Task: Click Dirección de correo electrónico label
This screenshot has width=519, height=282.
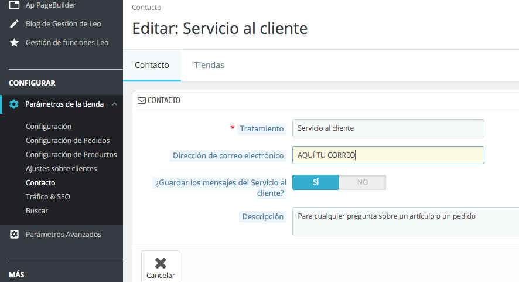Action: click(228, 155)
